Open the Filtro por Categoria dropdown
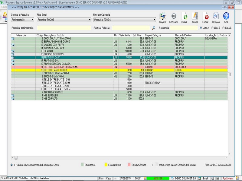This screenshot has height=181, width=242. click(125, 20)
